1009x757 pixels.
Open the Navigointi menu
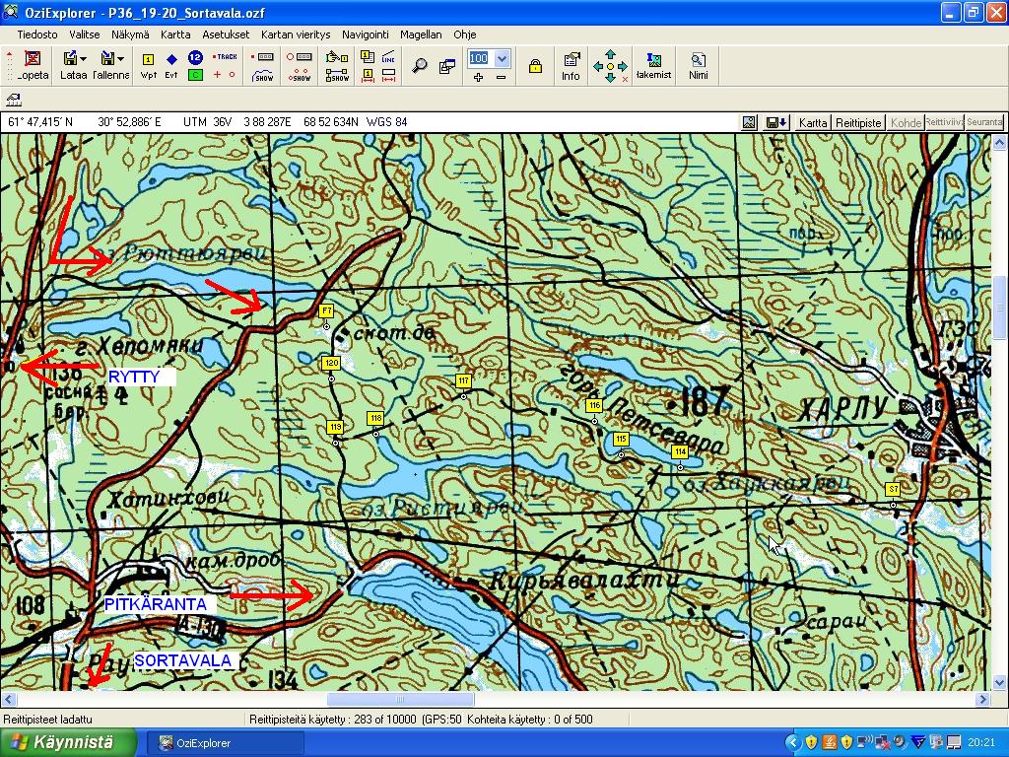point(367,34)
